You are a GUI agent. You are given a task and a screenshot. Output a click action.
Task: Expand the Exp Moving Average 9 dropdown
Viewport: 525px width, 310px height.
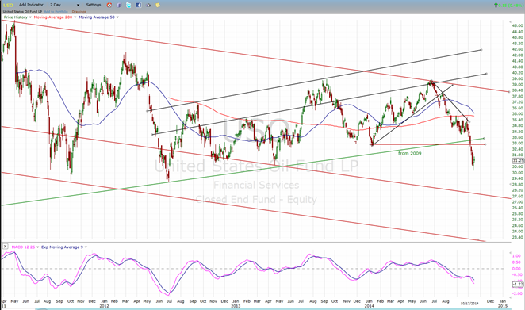[x=86, y=247]
